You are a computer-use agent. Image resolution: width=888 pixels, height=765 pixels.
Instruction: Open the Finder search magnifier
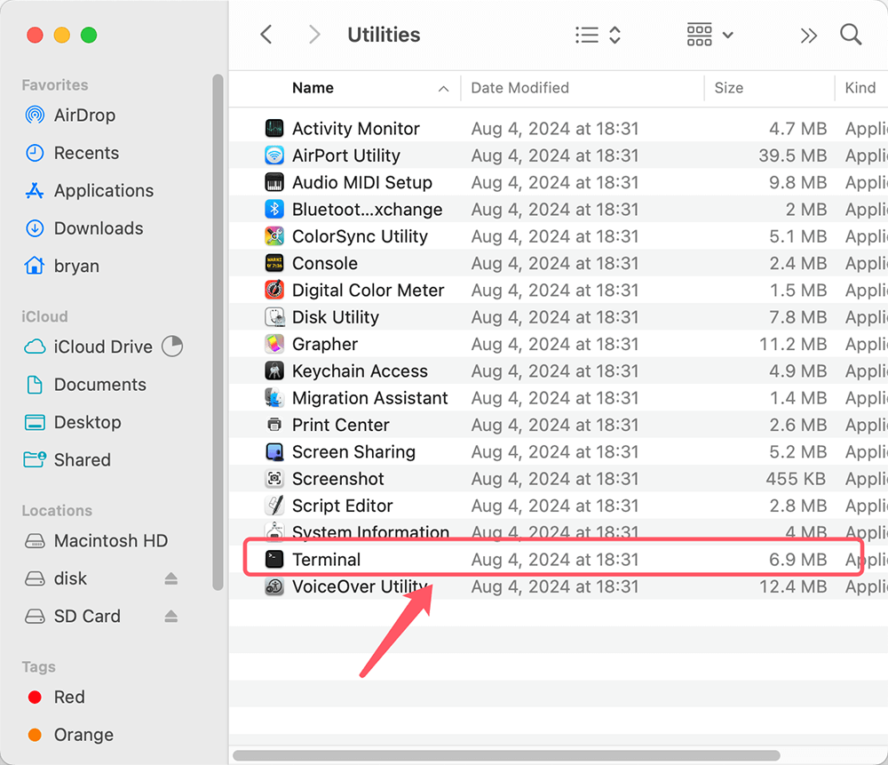click(x=851, y=35)
